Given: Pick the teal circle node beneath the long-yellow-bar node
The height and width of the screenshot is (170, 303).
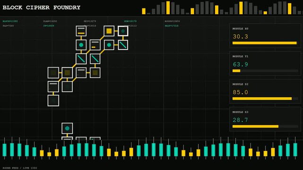Looking at the screenshot, I should [81, 45].
